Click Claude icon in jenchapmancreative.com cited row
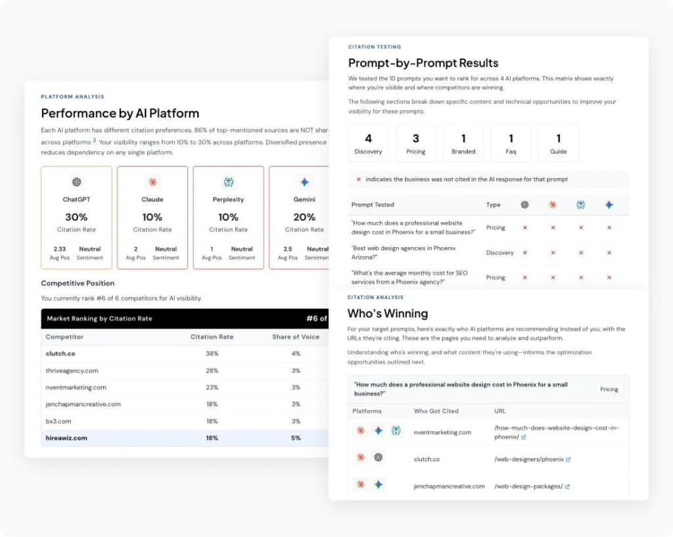Viewport: 673px width, 537px height. 361,484
